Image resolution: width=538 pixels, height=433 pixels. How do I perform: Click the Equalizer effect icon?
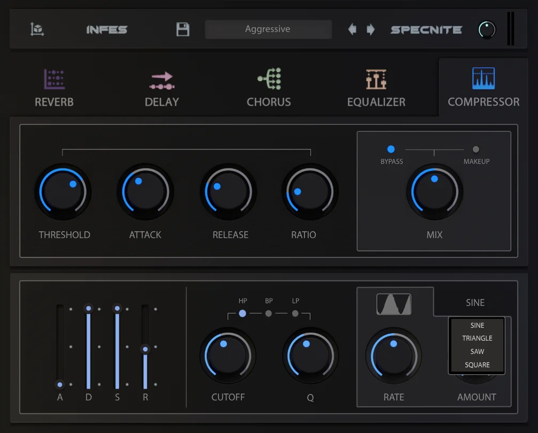tap(376, 79)
